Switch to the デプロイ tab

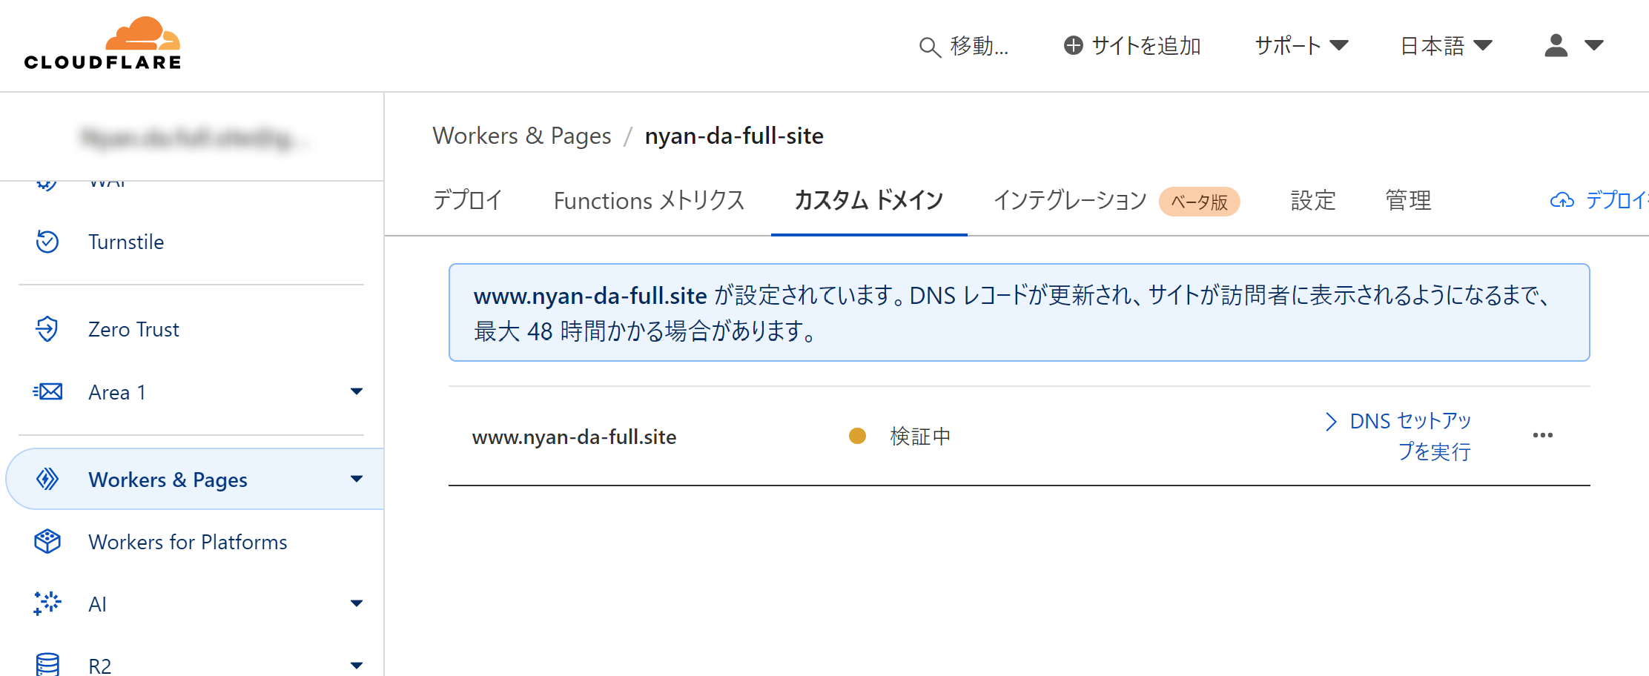[x=468, y=200]
